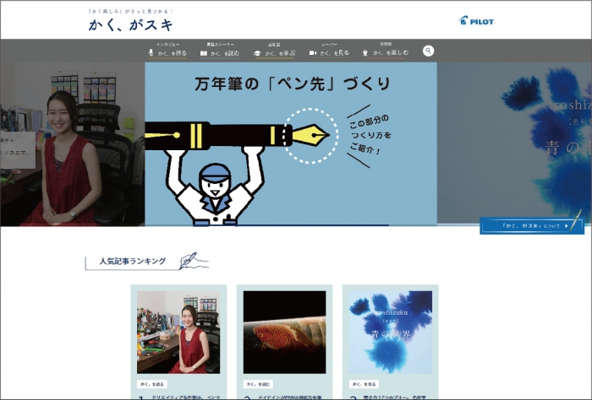Open the かく、を語る interview menu item

(x=170, y=53)
